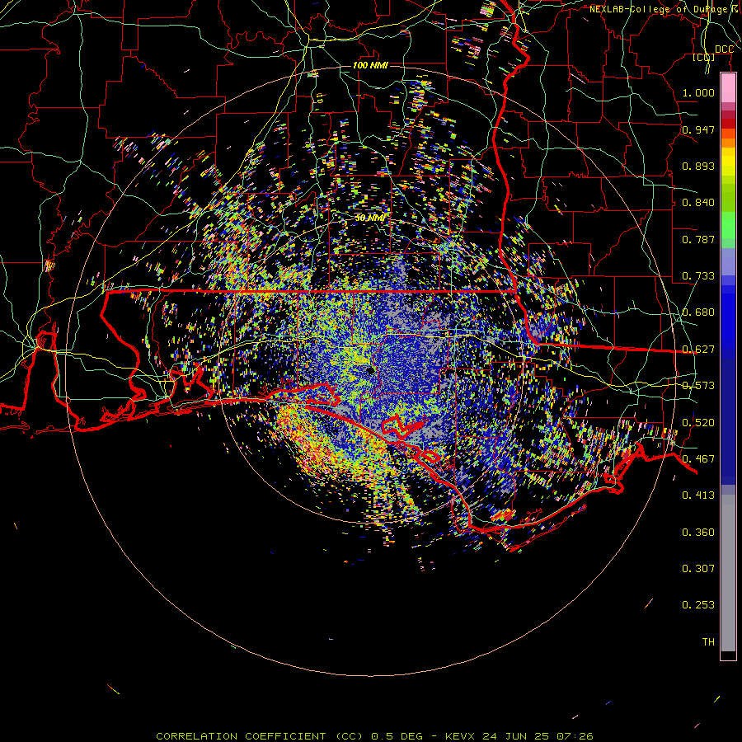This screenshot has width=742, height=742.
Task: Click the "TH" threshold label in legend
Action: pyautogui.click(x=708, y=642)
